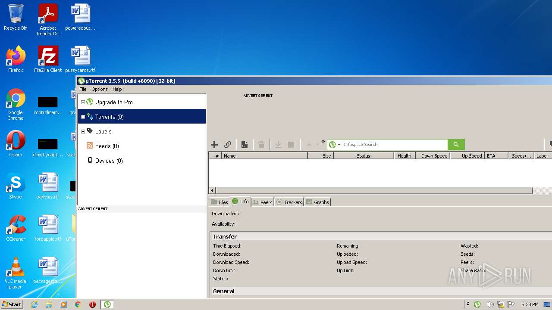Open CCleaner desktop shortcut

click(x=16, y=228)
